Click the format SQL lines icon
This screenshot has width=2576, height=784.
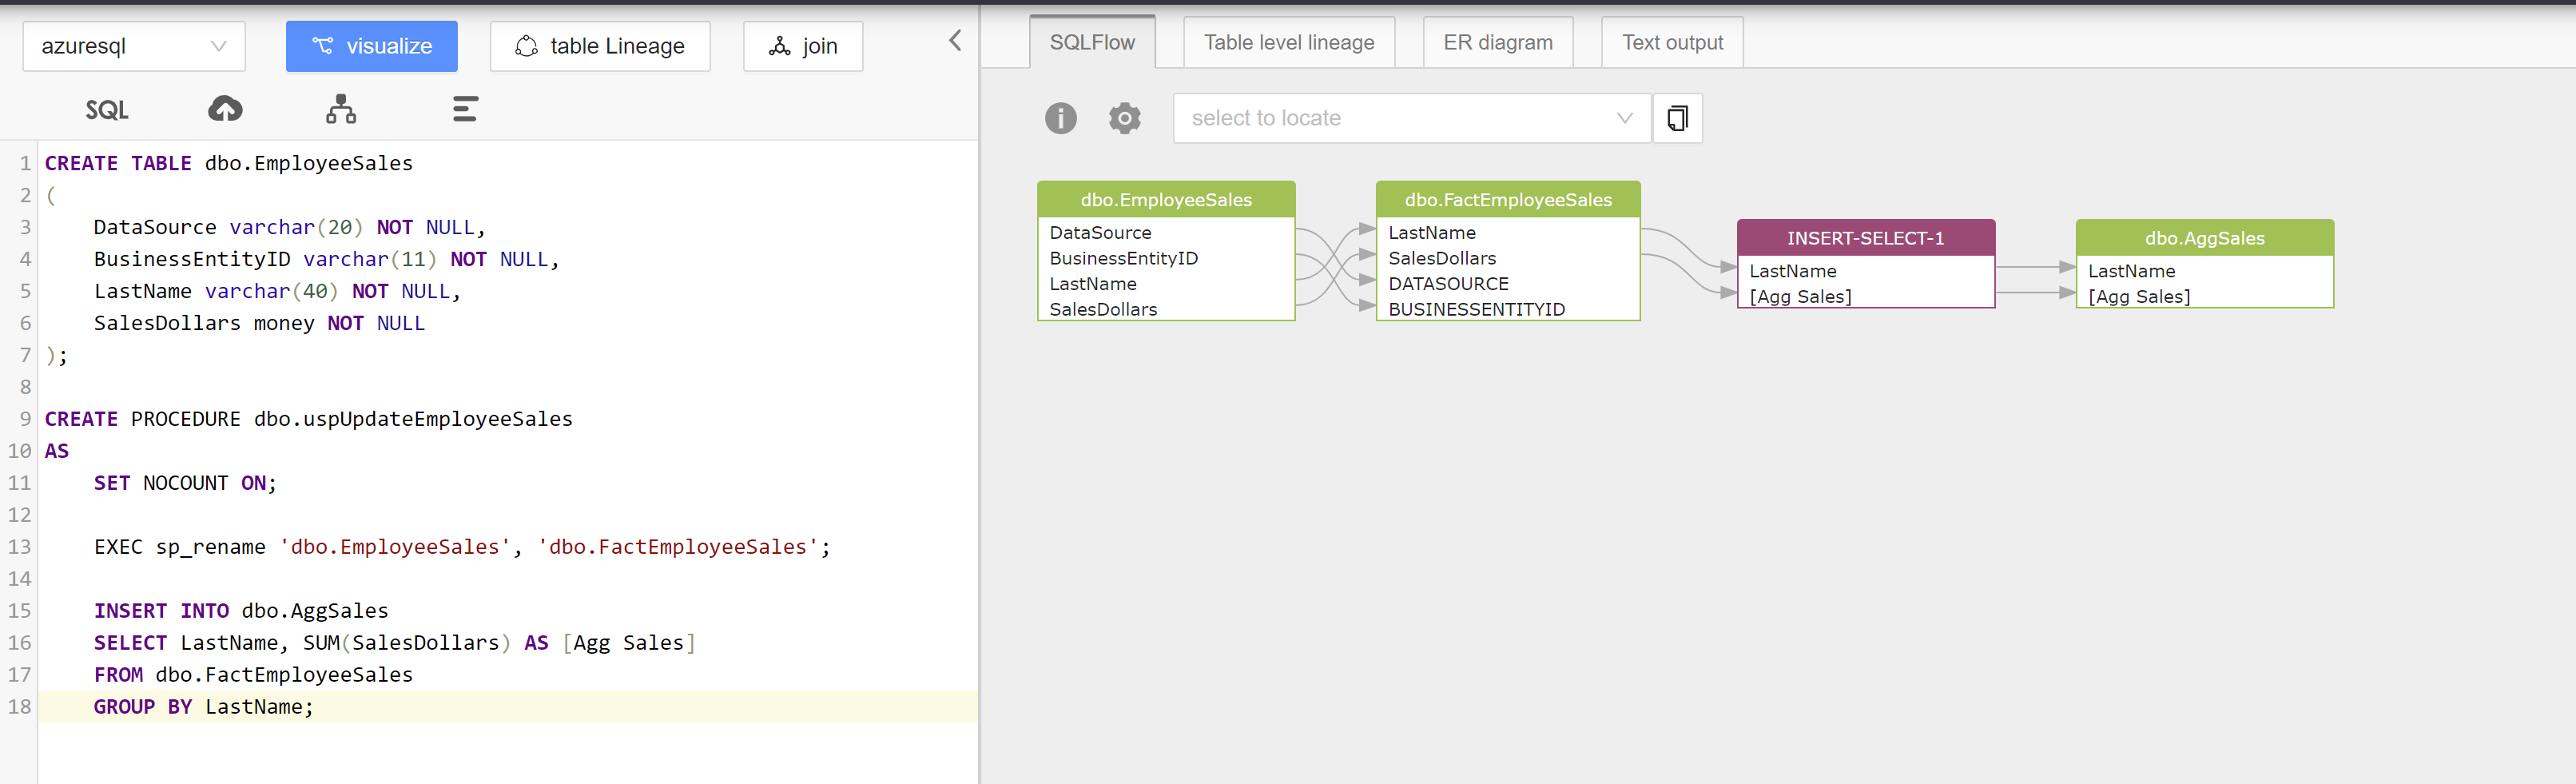[x=465, y=109]
